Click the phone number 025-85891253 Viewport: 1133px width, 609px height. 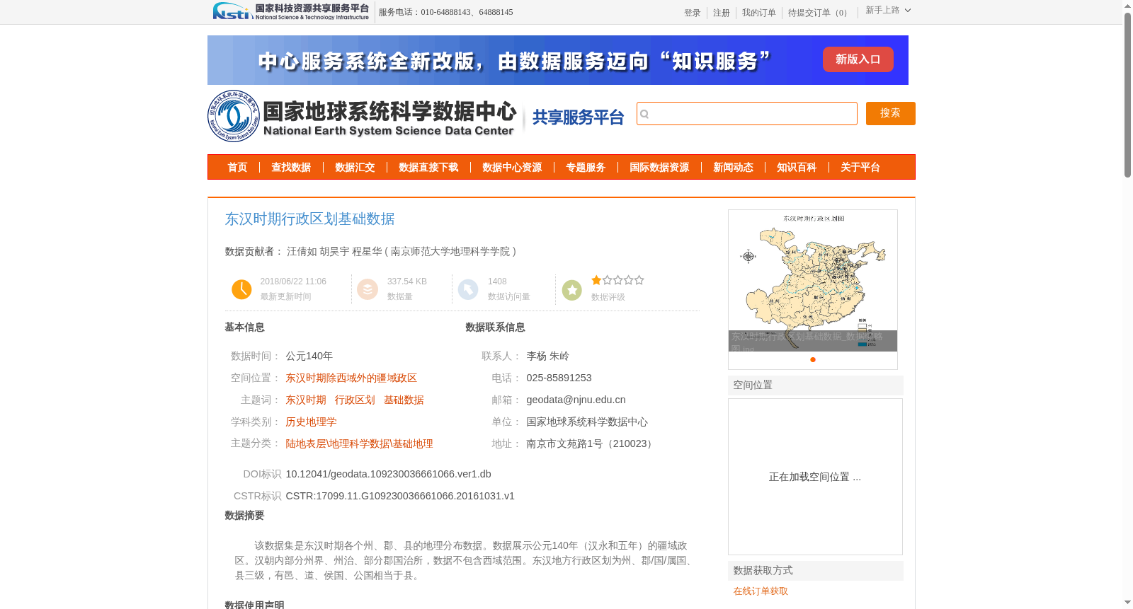[559, 378]
